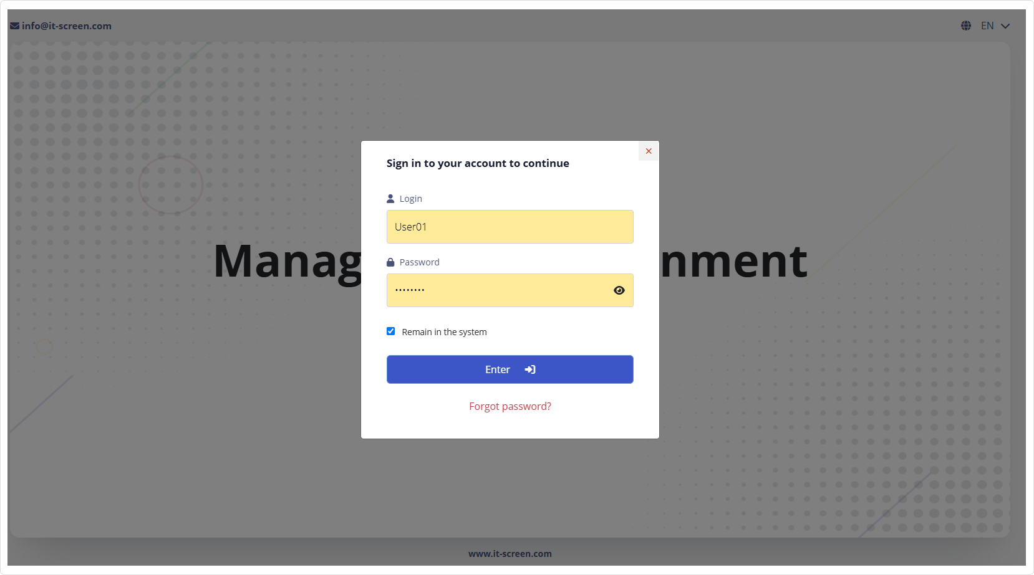
Task: Uncheck the Remain in the system checkbox
Action: point(391,331)
